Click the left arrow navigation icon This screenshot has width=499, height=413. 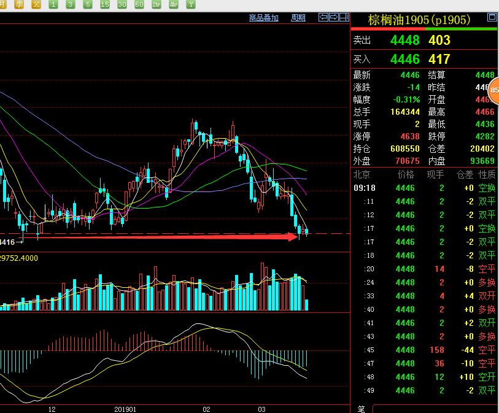click(x=323, y=18)
